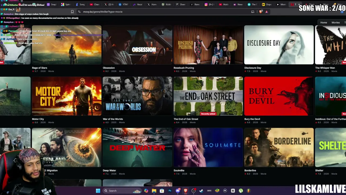Open uTorrent from the taskbar
The height and width of the screenshot is (195, 346).
pyautogui.click(x=241, y=191)
